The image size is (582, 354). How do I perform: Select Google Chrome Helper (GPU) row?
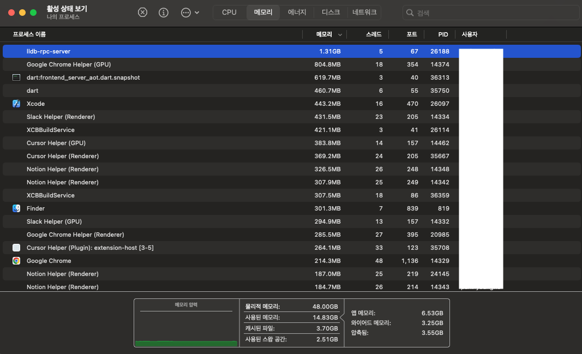[291, 64]
